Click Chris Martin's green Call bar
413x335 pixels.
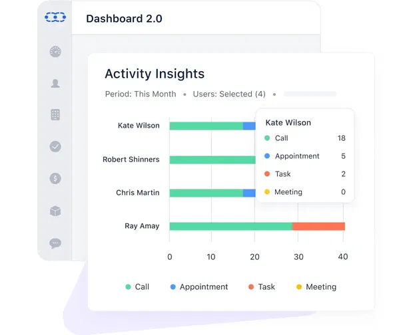[x=206, y=193]
